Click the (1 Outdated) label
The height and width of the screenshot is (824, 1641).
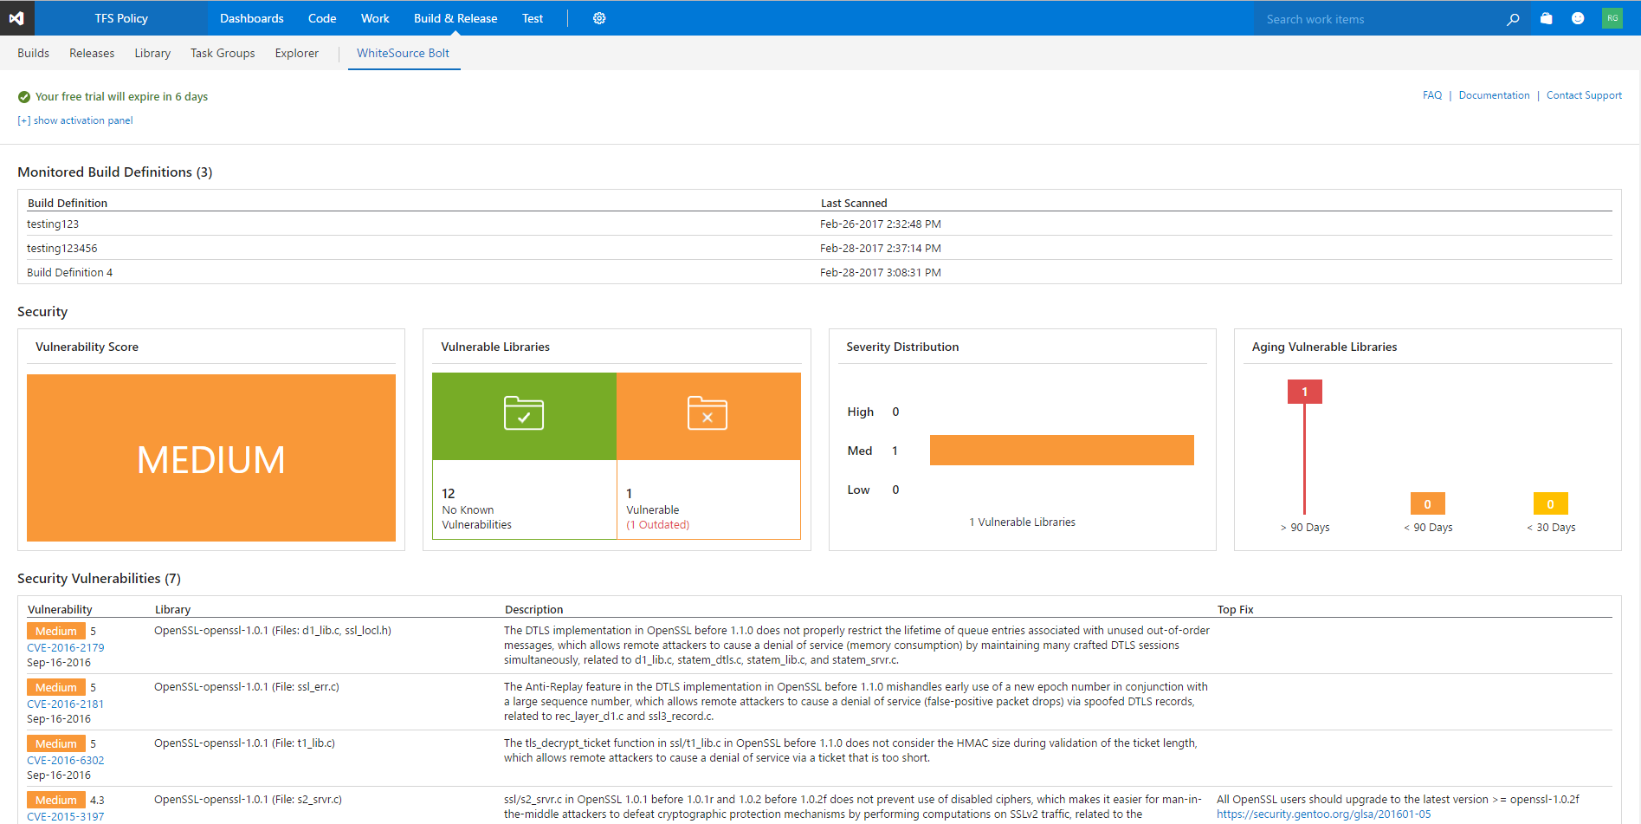658,524
